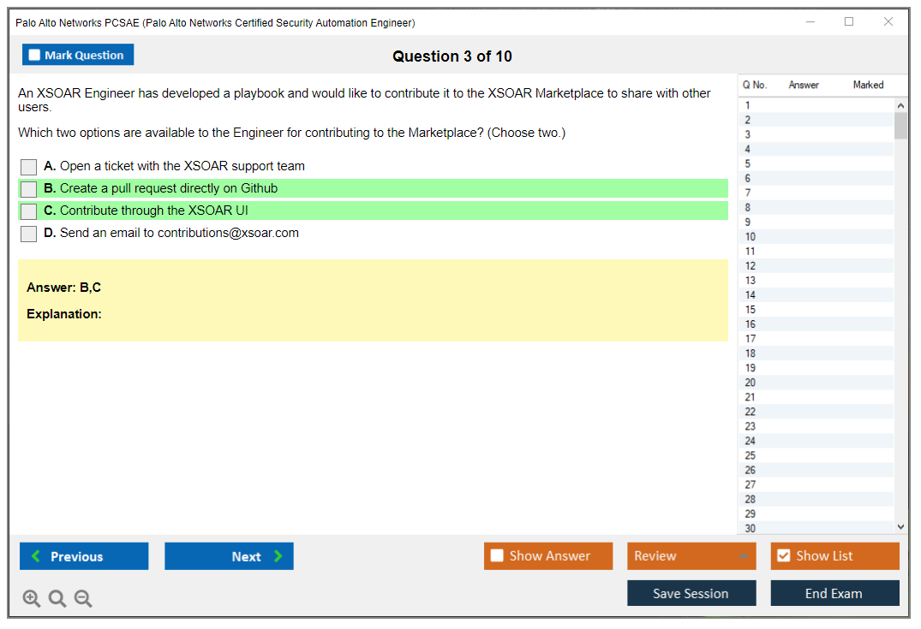Check option C: Contribute through XSOAR UI
921x629 pixels.
[29, 211]
